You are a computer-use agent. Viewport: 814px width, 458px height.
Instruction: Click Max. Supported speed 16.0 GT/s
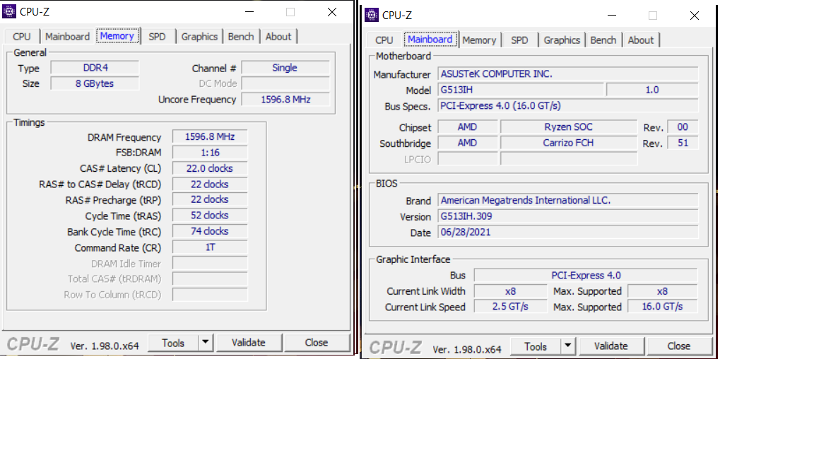(x=662, y=307)
